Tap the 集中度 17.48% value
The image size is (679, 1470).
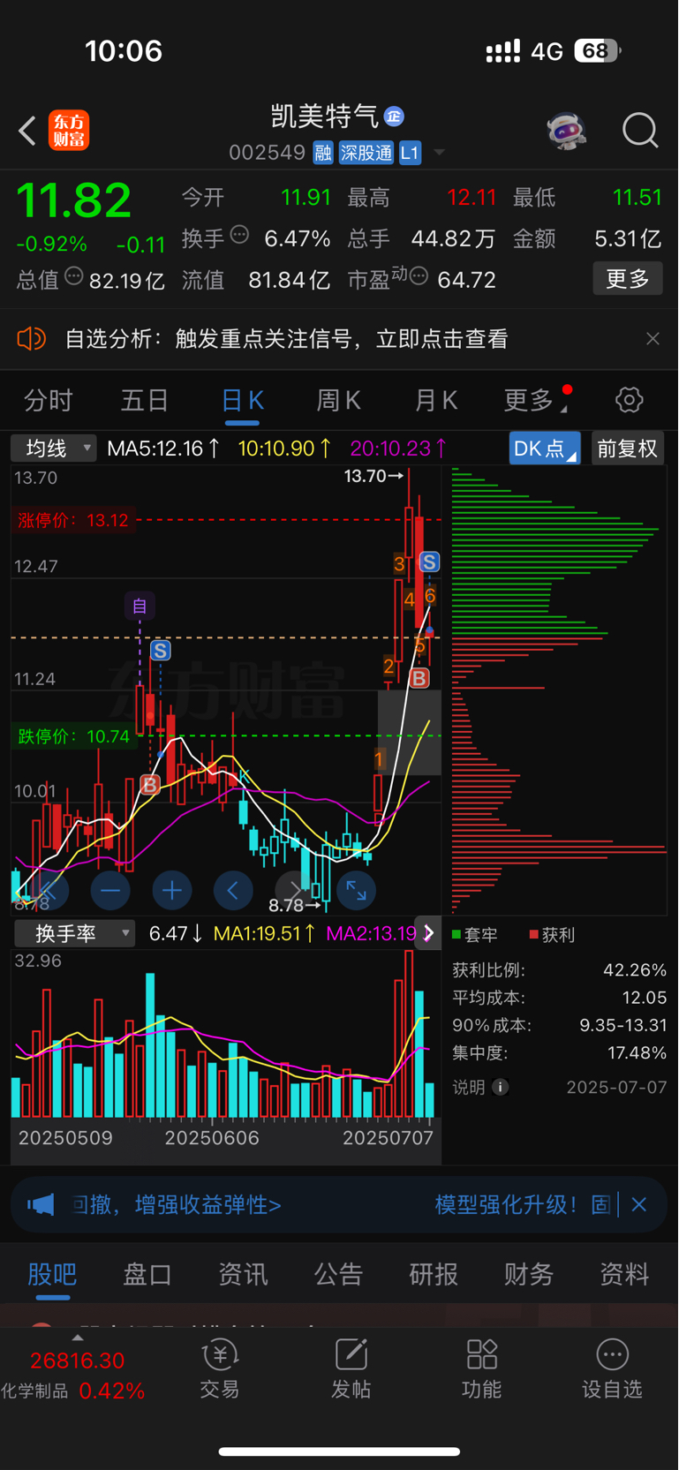[637, 1053]
